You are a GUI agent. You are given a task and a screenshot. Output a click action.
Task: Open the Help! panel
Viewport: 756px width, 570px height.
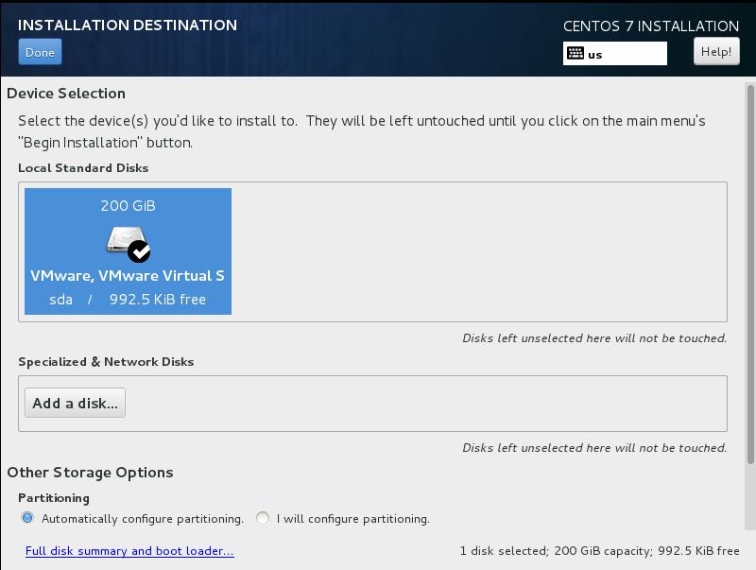(x=716, y=51)
